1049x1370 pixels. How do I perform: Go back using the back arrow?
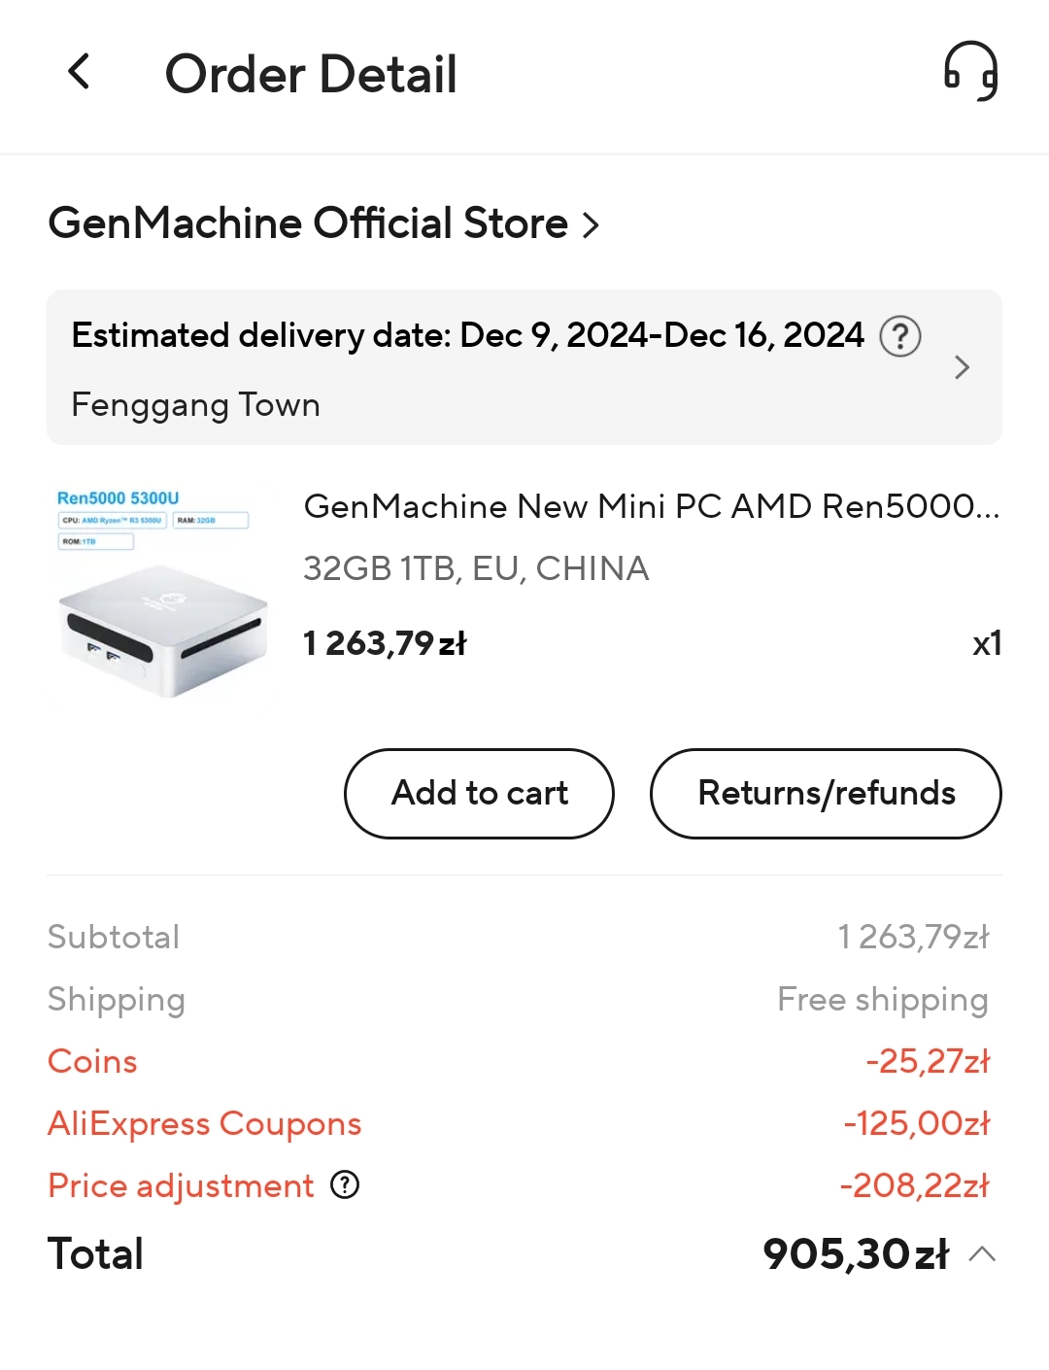tap(80, 73)
